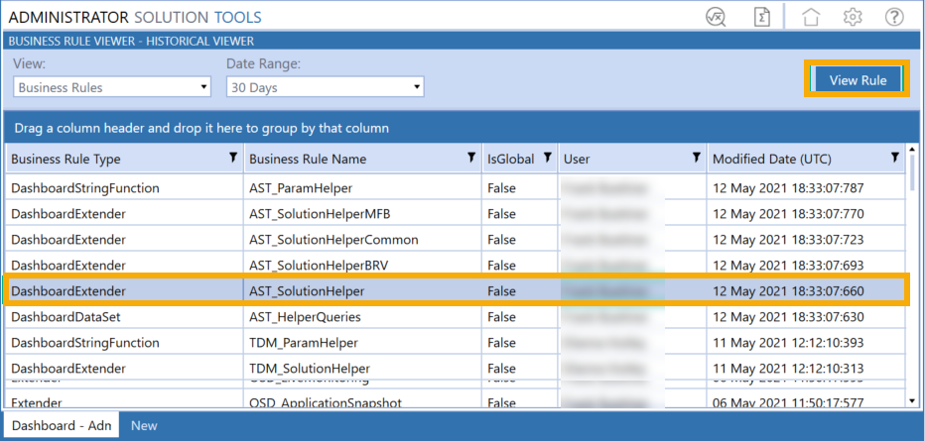Go to the home icon
The width and height of the screenshot is (925, 441).
(811, 17)
